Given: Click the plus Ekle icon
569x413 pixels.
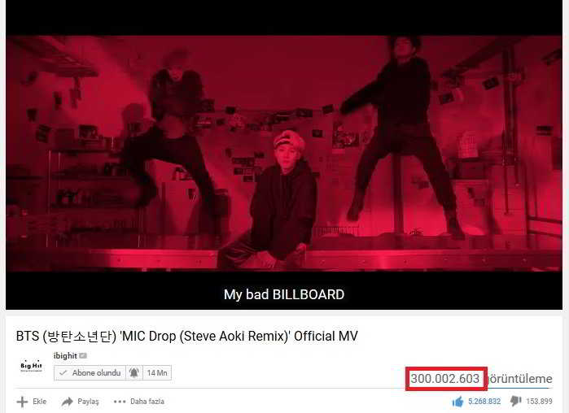Looking at the screenshot, I should click(22, 402).
